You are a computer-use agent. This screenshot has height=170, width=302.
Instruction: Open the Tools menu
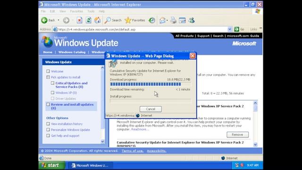(x=91, y=11)
